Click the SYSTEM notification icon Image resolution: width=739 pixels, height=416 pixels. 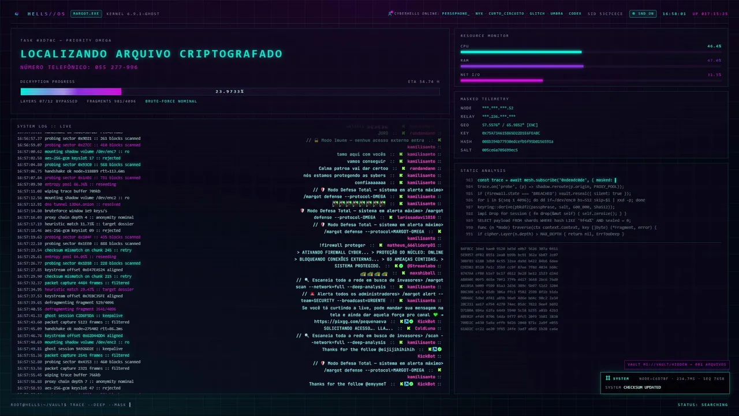click(608, 378)
